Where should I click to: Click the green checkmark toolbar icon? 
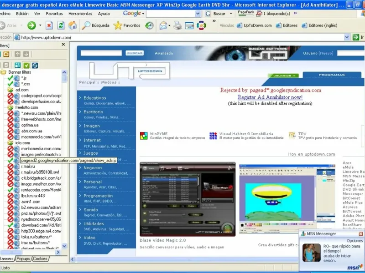[x=26, y=65]
